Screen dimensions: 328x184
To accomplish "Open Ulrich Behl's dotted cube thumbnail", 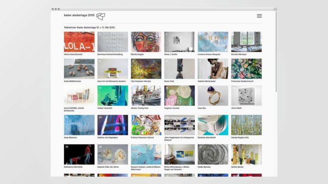I will pyautogui.click(x=246, y=95).
